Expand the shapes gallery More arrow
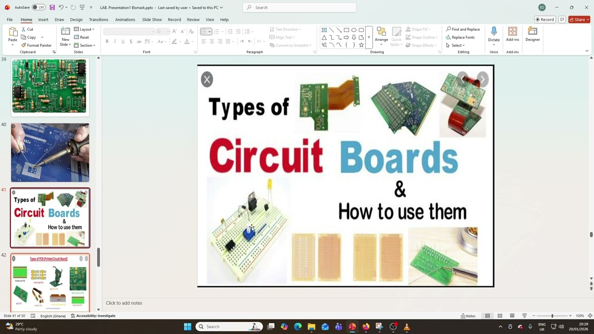Screen dimensions: 594x334 369,37
